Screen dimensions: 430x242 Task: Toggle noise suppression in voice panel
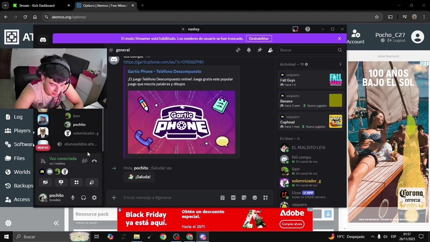click(x=85, y=161)
